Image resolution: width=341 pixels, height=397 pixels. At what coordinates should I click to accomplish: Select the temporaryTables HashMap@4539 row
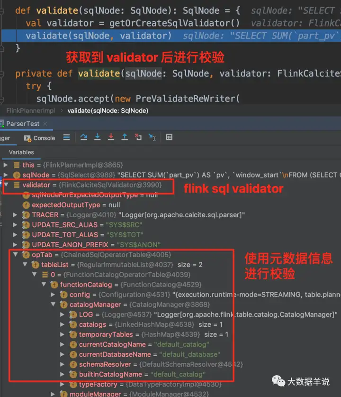click(170, 334)
